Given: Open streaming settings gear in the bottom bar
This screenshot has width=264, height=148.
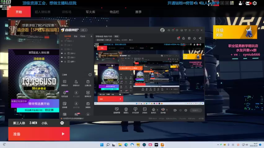Looking at the screenshot, I should tap(186, 110).
